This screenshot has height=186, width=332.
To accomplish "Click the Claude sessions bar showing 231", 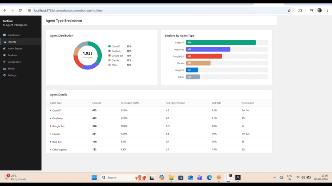I will pos(198,63).
